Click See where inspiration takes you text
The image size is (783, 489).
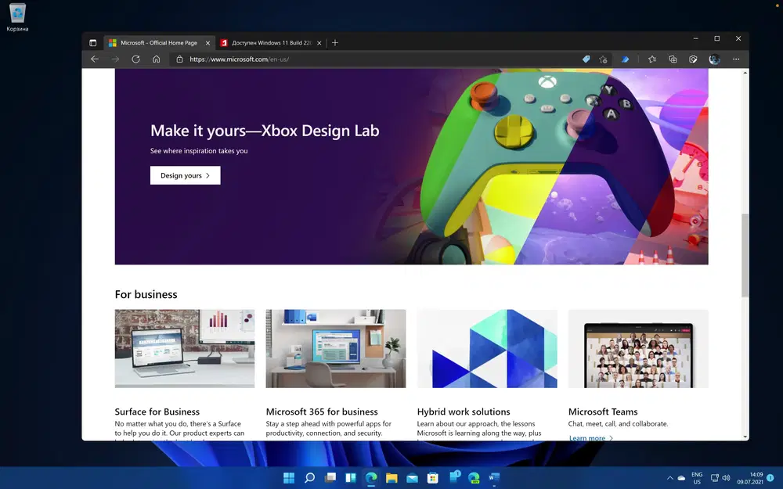(199, 151)
